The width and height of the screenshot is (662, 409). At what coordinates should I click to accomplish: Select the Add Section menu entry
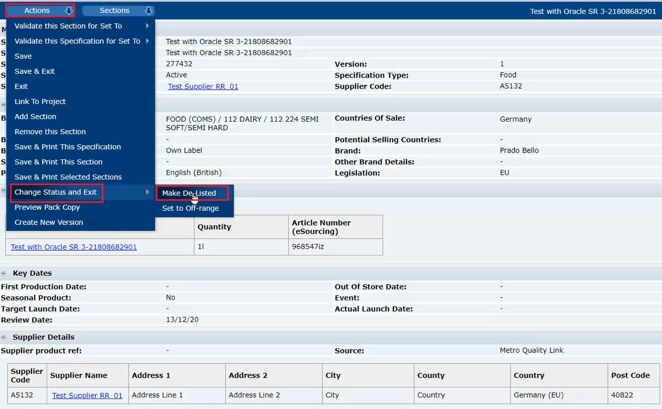[35, 116]
